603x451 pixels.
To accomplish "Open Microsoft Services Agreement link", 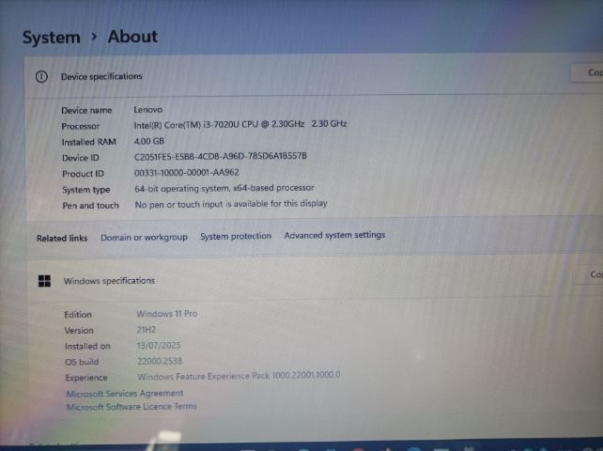I will (x=125, y=394).
